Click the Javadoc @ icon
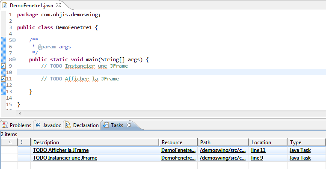Viewport: 326px width, 169px height. (38, 125)
